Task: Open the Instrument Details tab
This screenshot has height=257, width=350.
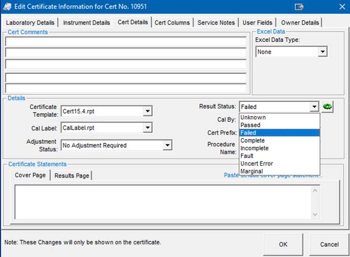Action: 86,23
